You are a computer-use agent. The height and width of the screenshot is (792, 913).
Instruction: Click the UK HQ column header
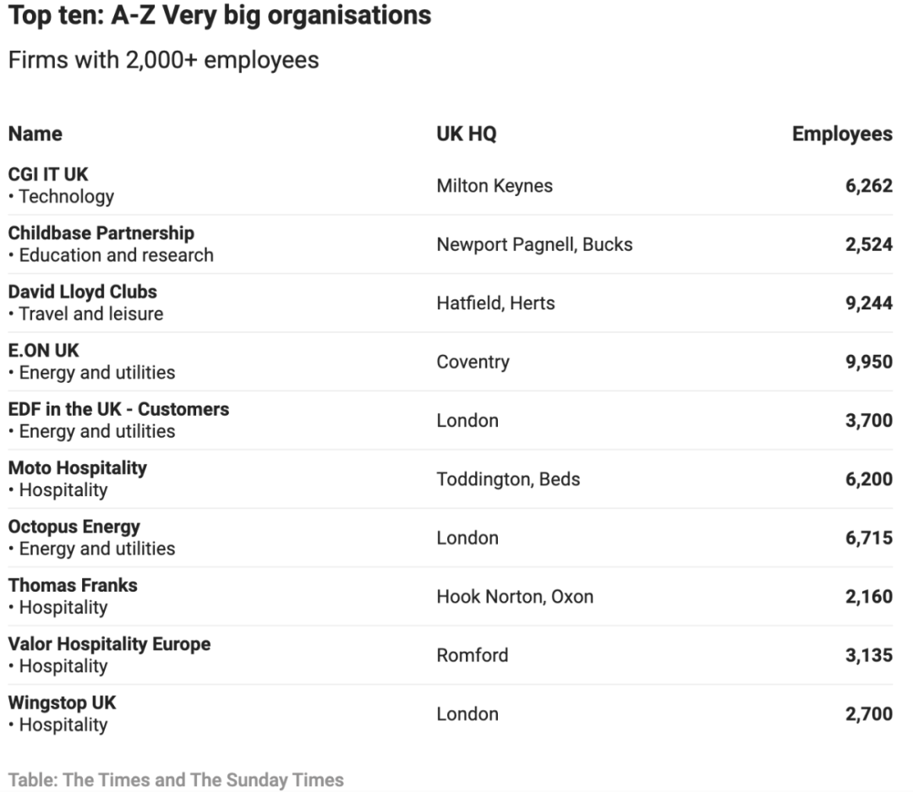(x=467, y=134)
